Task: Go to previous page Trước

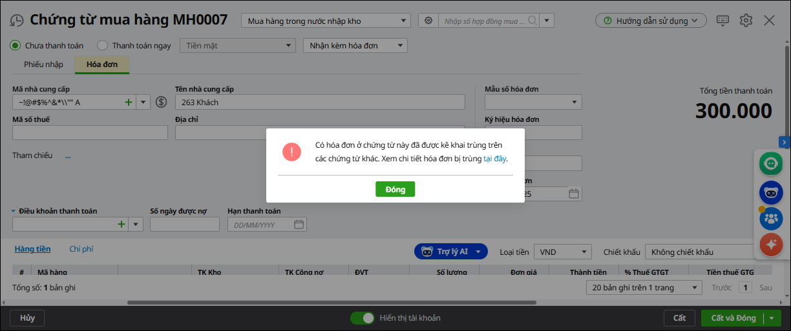Action: (721, 288)
